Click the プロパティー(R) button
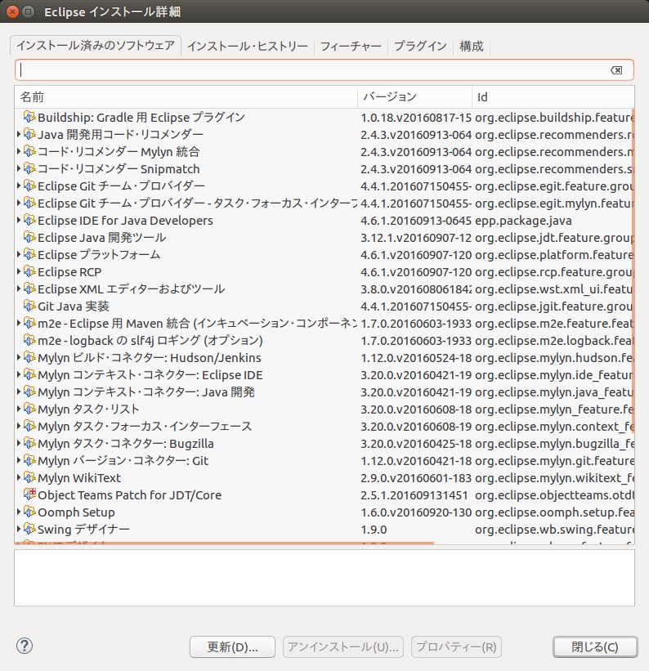Screen dimensions: 649x671 tap(456, 646)
